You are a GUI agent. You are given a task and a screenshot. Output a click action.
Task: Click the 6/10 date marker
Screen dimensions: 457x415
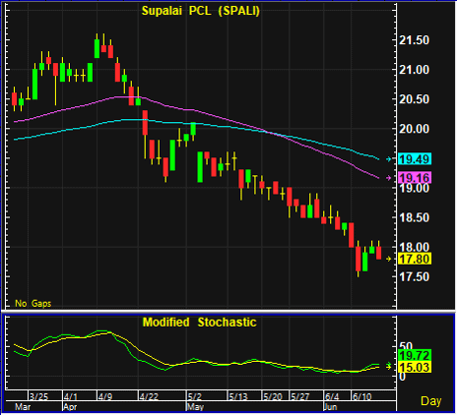point(361,396)
